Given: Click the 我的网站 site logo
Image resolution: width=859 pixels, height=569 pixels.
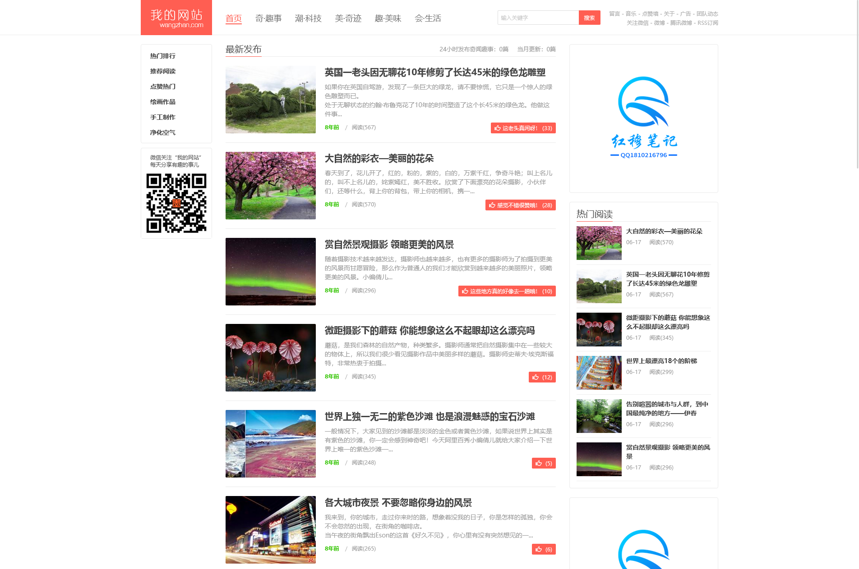Looking at the screenshot, I should pos(176,17).
